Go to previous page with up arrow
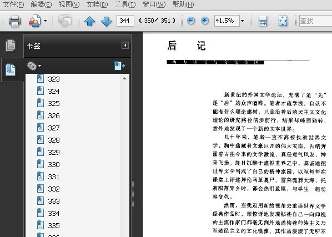This screenshot has width=332, height=237. (89, 21)
